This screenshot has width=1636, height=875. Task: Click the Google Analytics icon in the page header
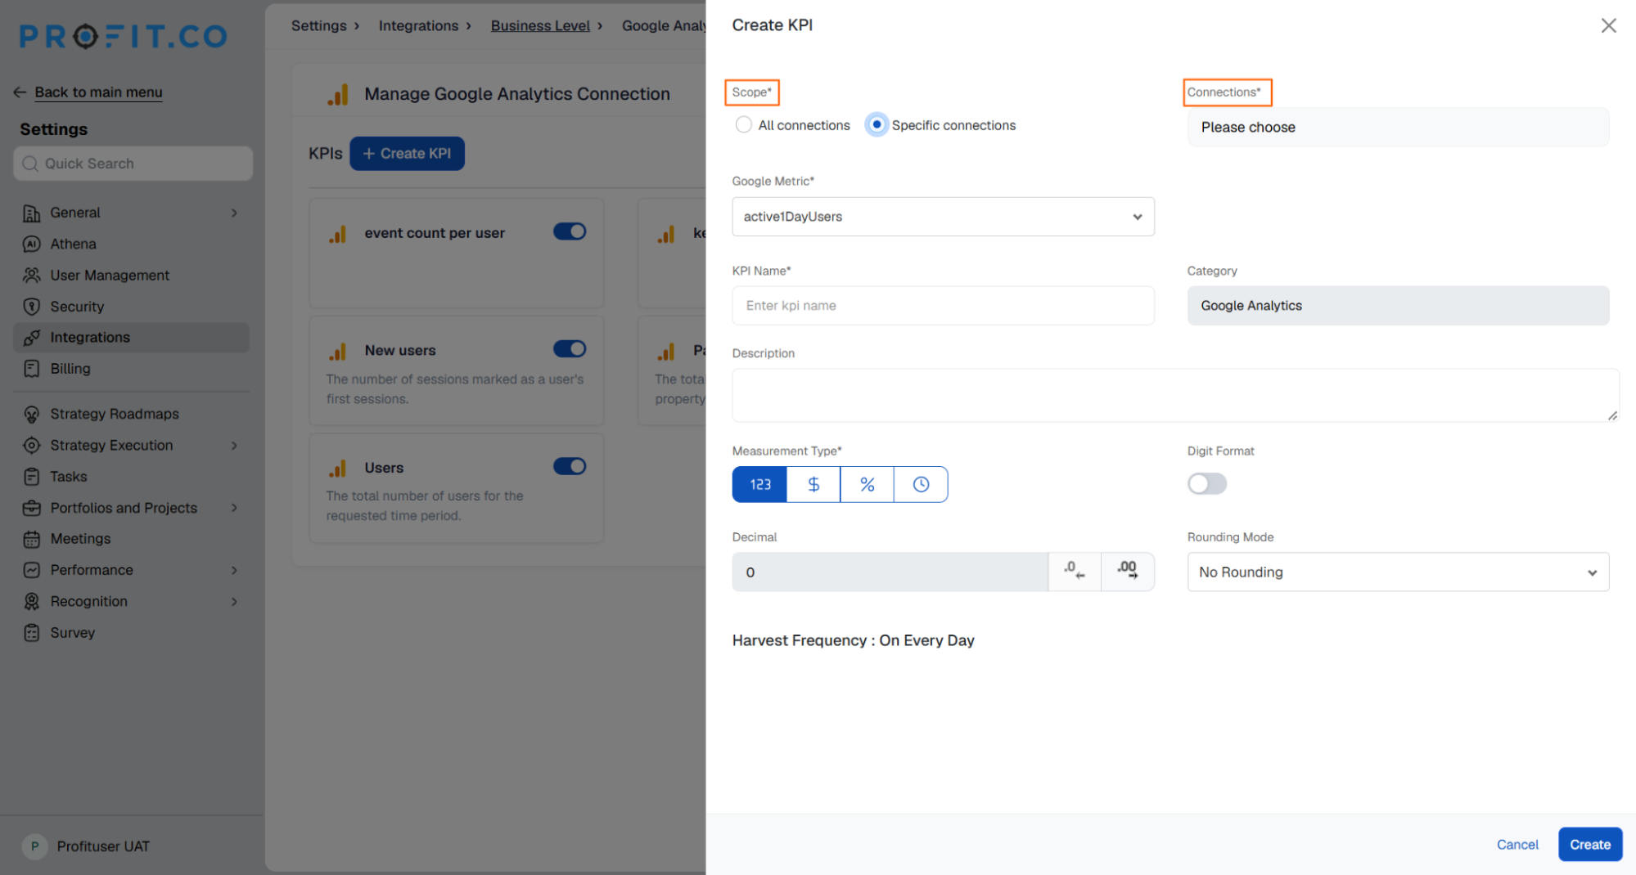[338, 95]
